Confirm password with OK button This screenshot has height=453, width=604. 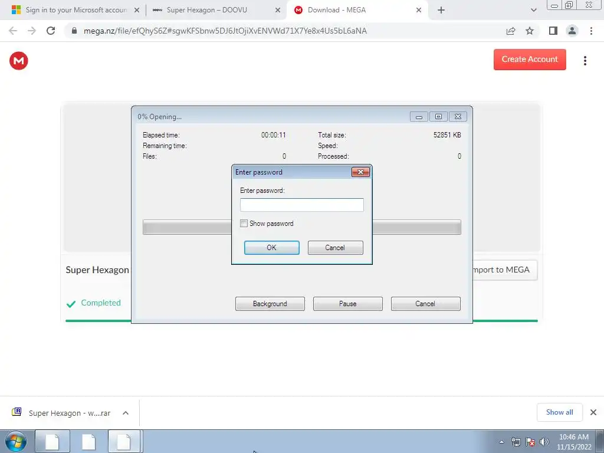click(271, 248)
